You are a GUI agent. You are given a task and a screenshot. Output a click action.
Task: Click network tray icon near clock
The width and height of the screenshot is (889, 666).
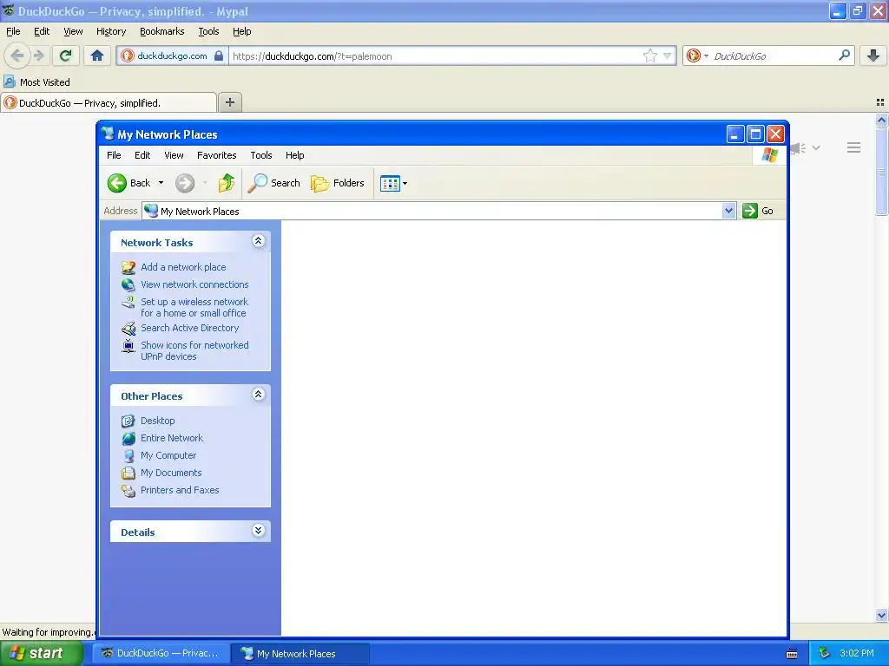pos(825,654)
